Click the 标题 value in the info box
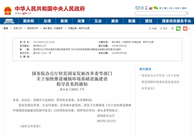The width and height of the screenshot is (194, 135). point(77,50)
